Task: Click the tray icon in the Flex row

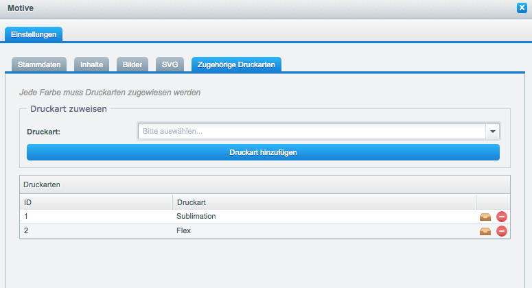Action: pos(485,231)
